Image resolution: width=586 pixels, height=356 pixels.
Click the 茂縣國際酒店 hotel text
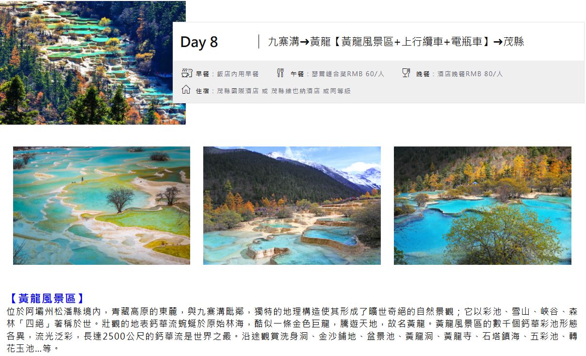(x=238, y=91)
